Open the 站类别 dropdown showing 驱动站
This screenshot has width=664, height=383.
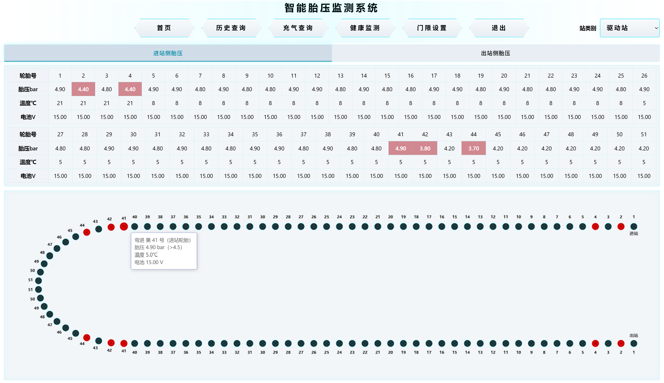(x=630, y=28)
